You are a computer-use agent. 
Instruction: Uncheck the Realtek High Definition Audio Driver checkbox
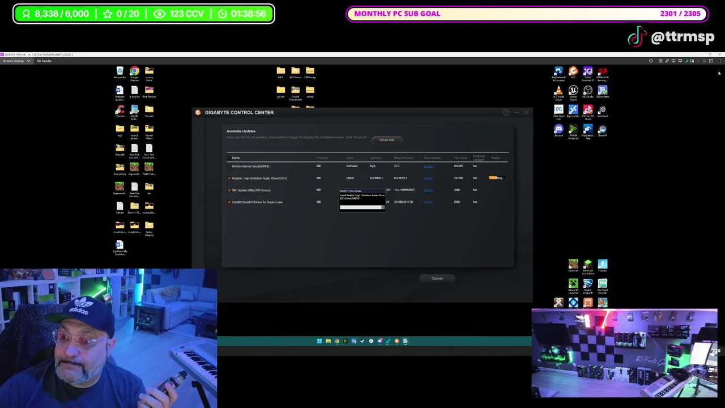pos(229,178)
